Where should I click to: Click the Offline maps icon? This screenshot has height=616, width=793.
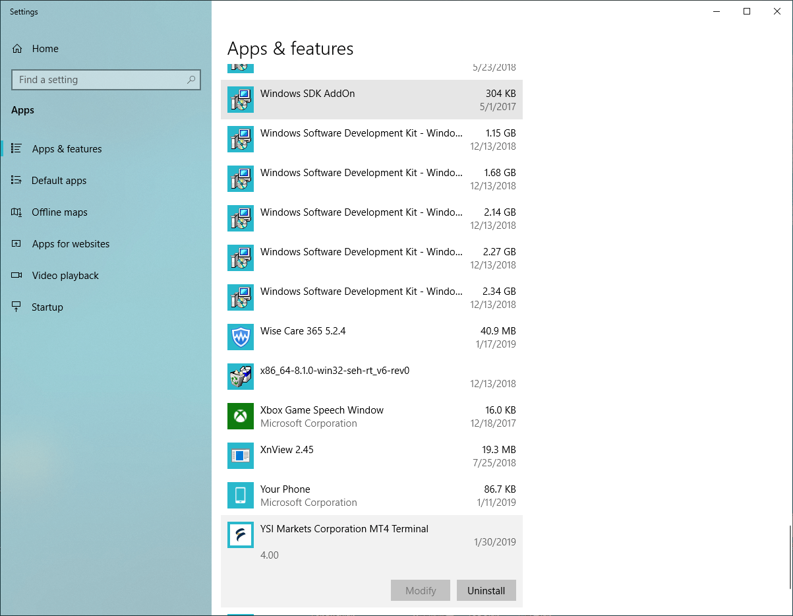[x=17, y=212]
